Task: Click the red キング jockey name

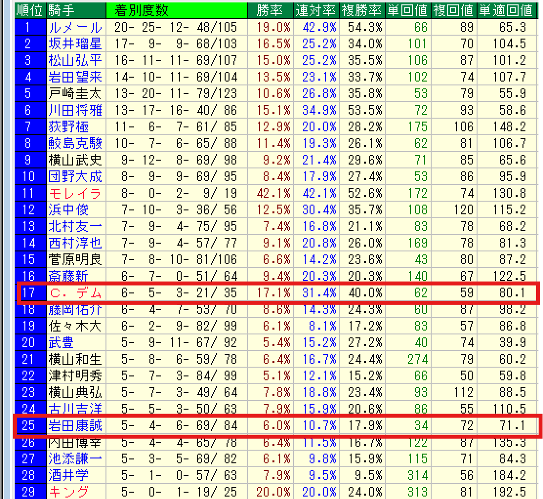Action: click(68, 492)
